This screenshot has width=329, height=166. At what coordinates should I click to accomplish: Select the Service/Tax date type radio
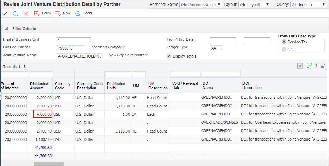coord(284,42)
